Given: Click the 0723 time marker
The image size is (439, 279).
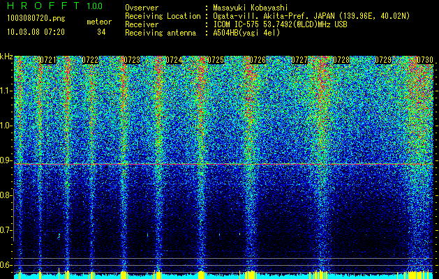Looking at the screenshot, I should pos(132,60).
